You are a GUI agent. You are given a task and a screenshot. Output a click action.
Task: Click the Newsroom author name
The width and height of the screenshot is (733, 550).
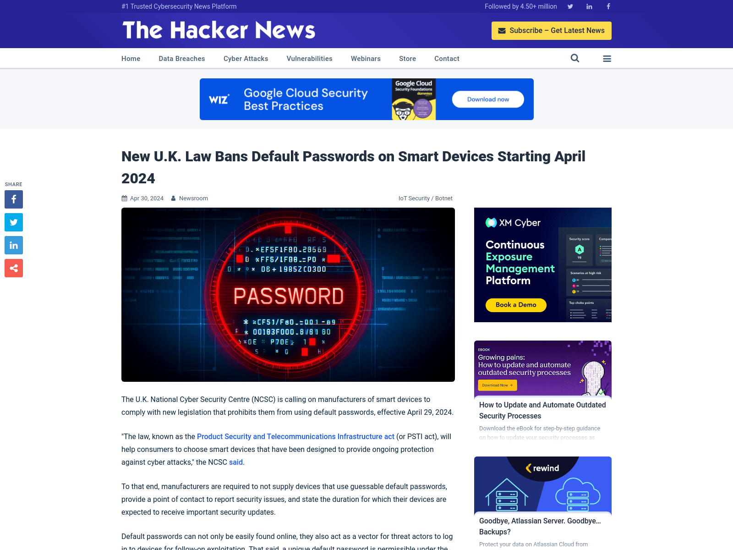coord(193,198)
